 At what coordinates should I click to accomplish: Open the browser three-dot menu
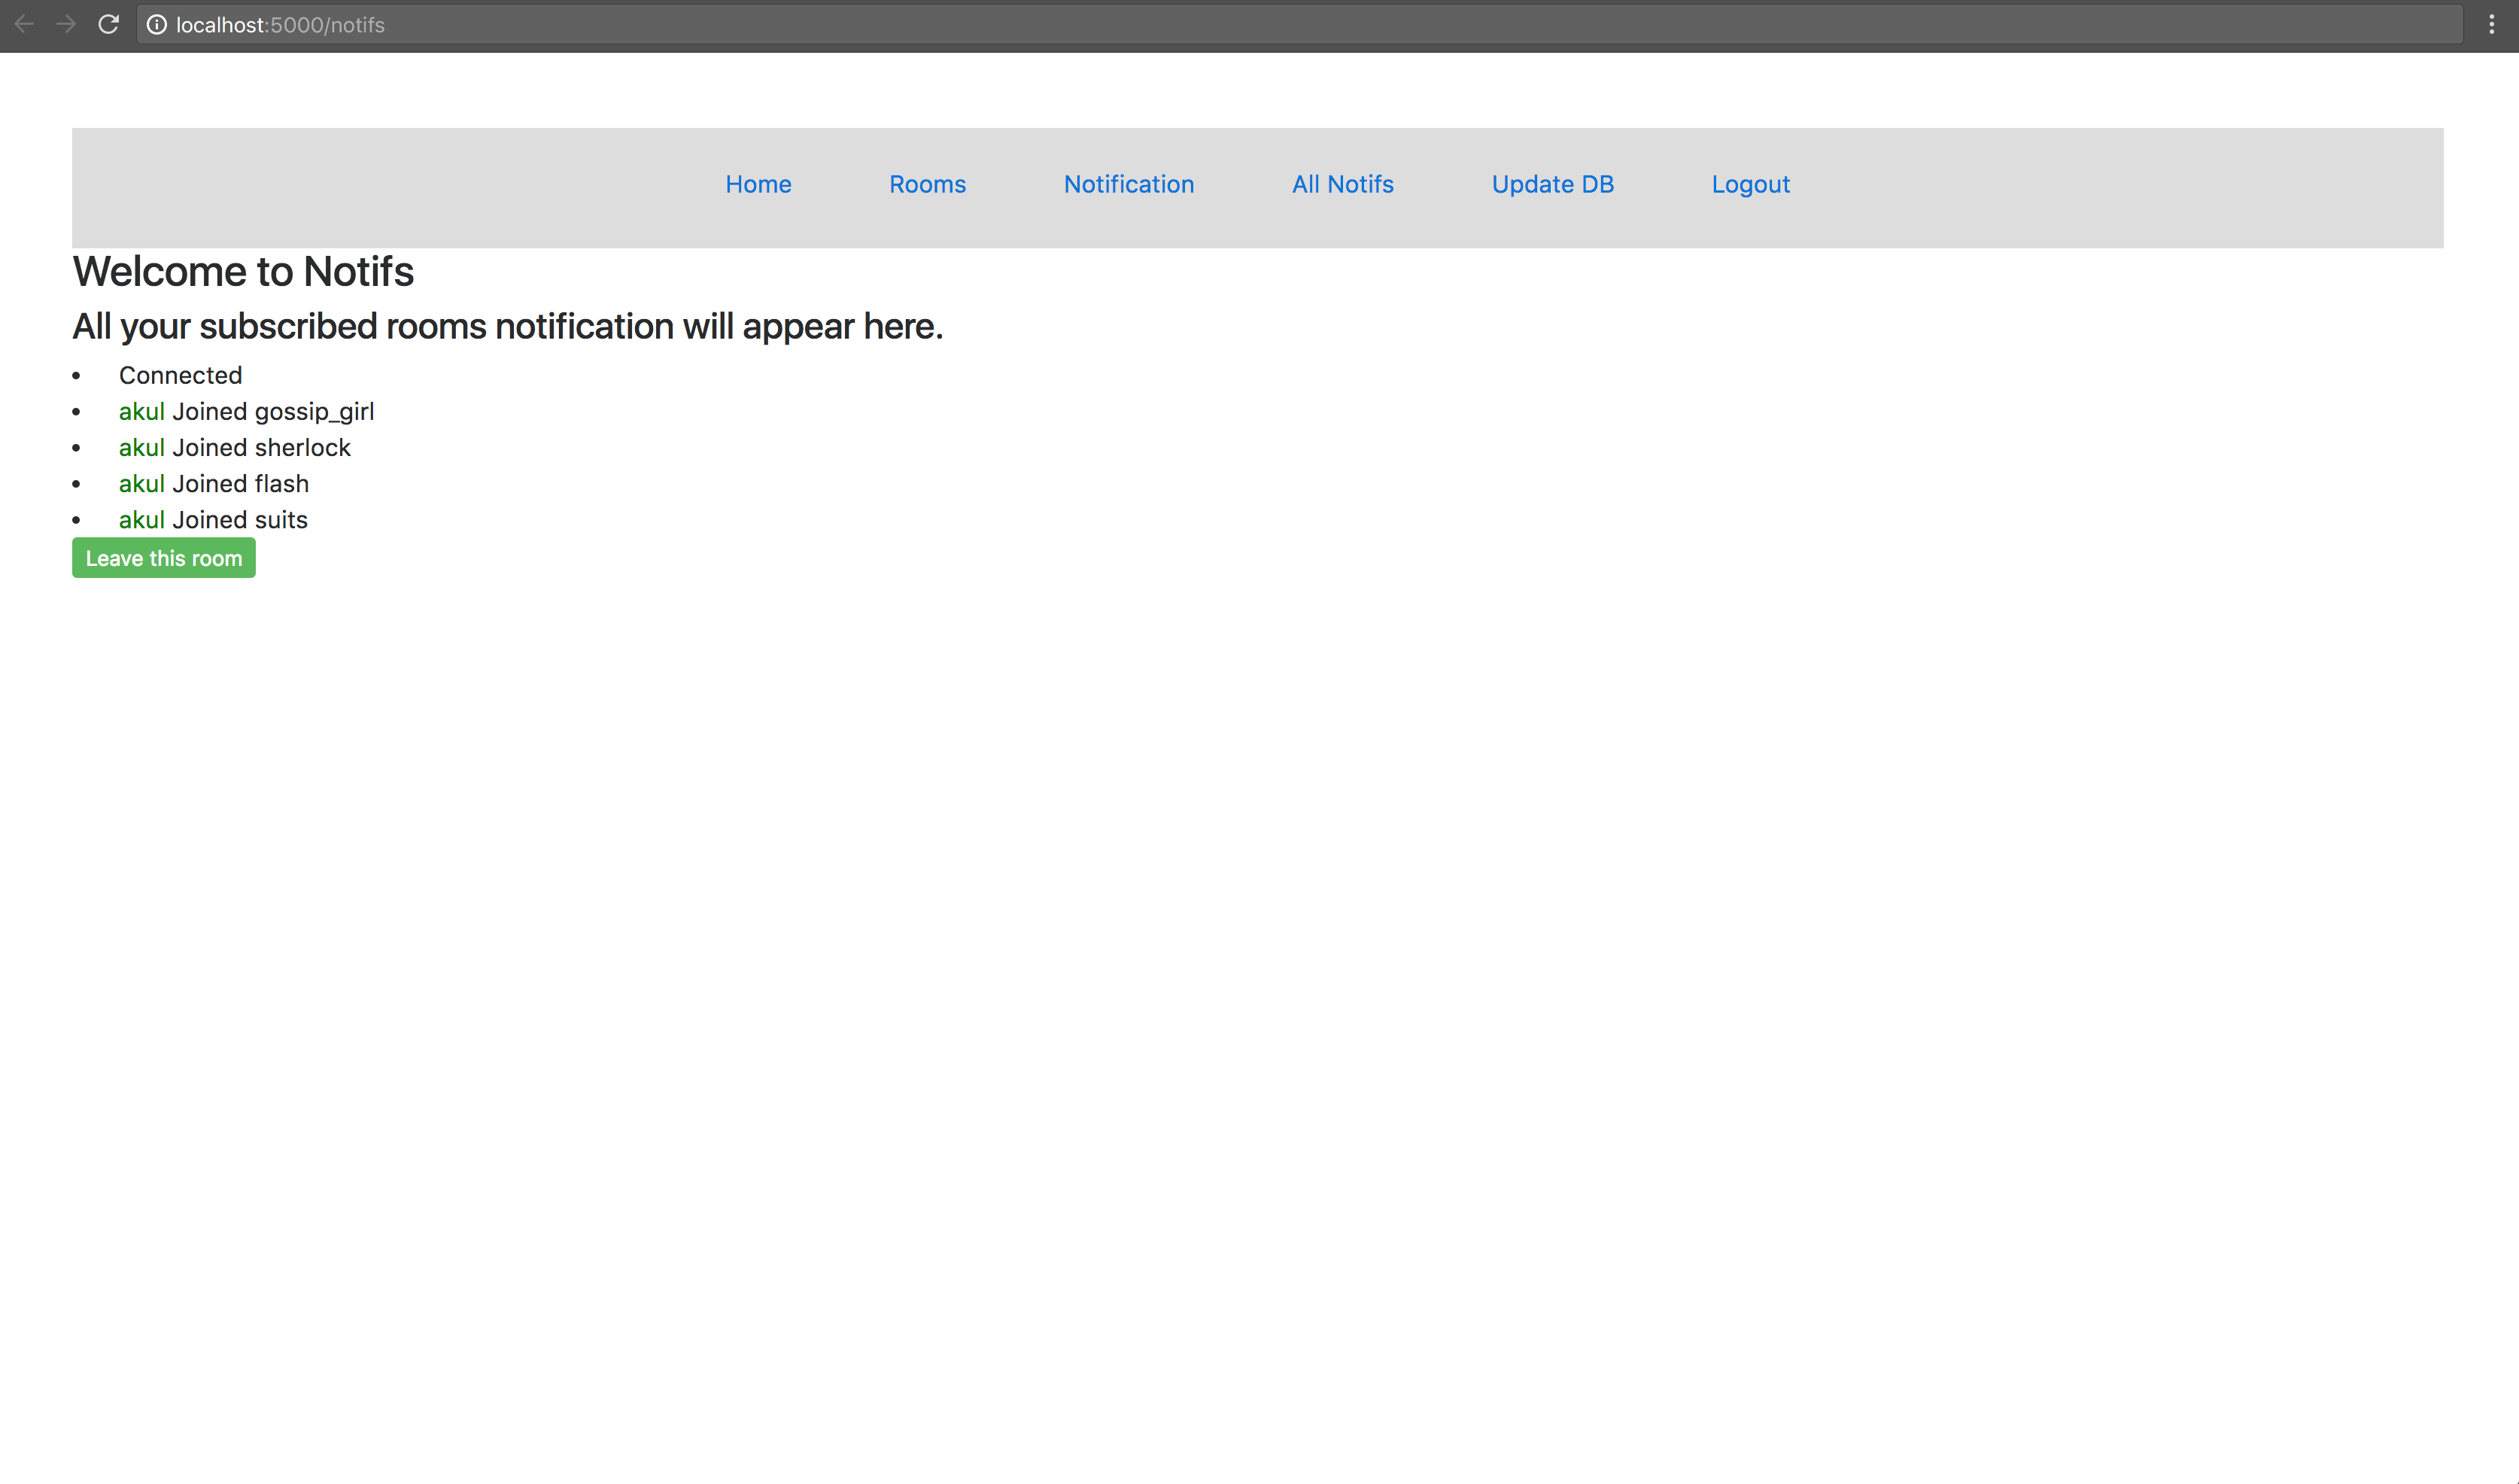click(2491, 24)
